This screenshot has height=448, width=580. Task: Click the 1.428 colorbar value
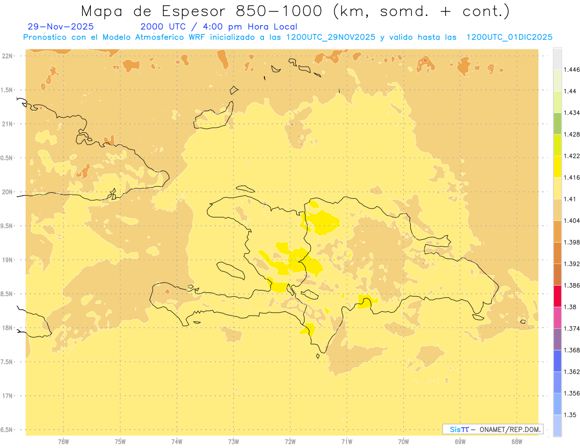[x=572, y=134]
